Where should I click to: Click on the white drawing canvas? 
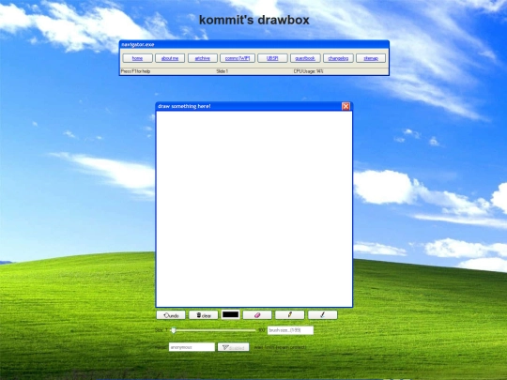(x=254, y=208)
